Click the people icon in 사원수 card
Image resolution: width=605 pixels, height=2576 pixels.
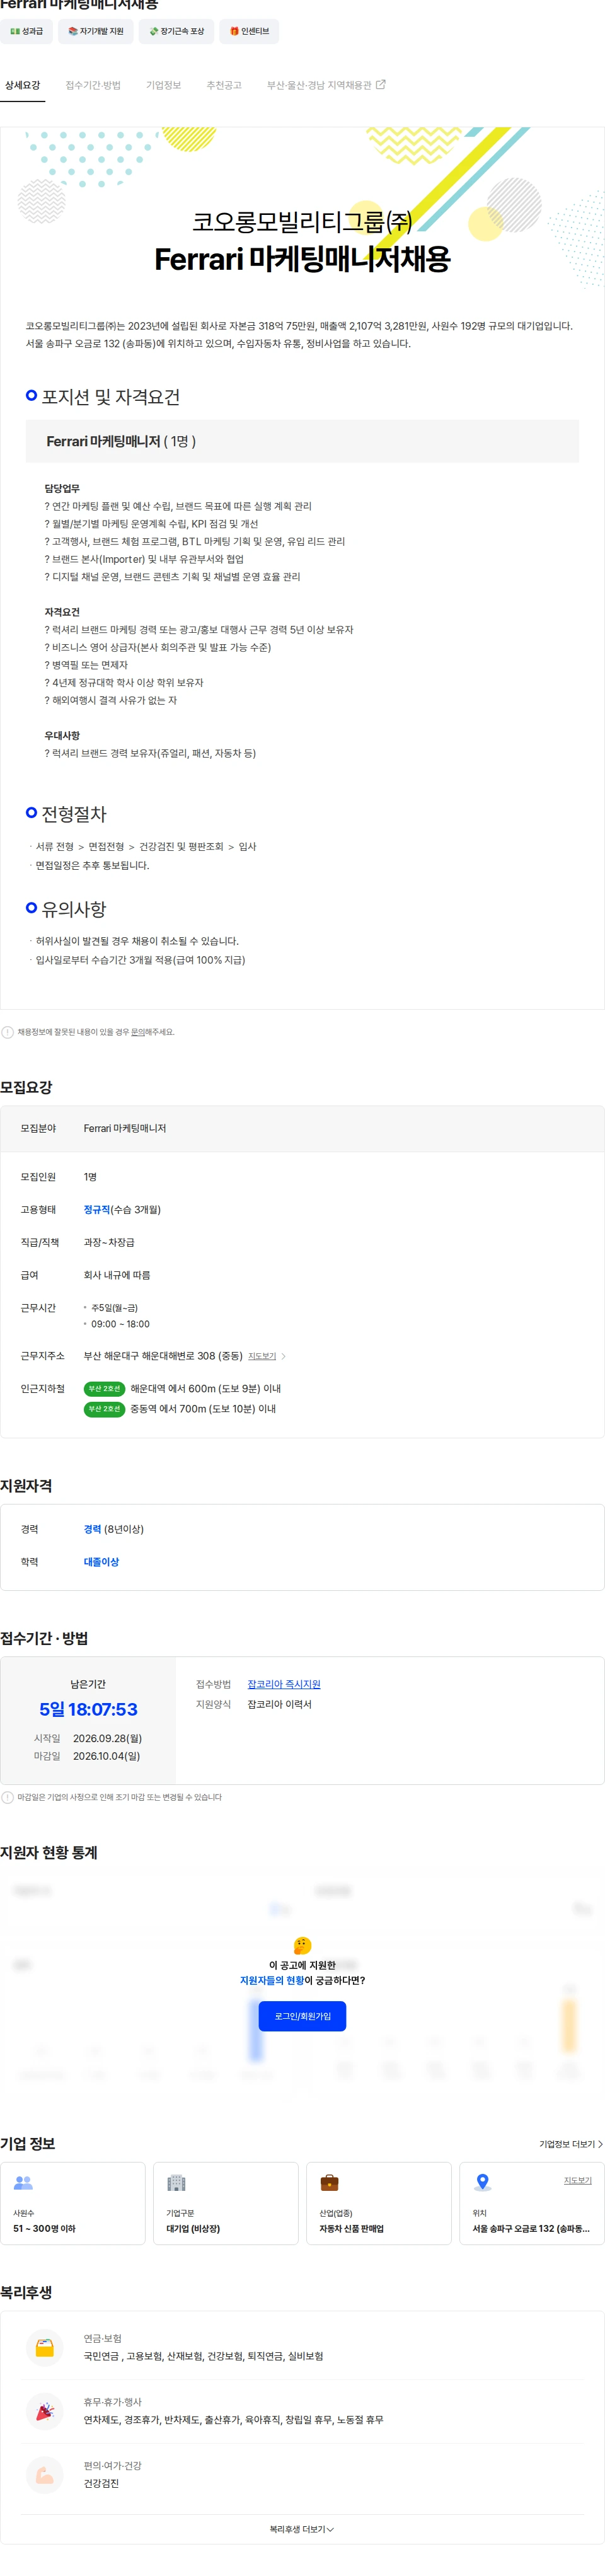[x=23, y=2183]
